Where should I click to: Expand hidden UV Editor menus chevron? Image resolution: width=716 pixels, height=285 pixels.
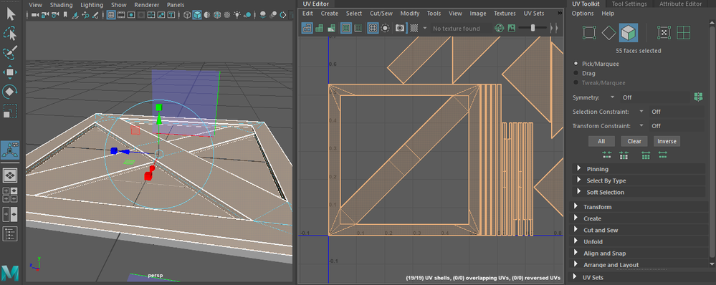click(560, 13)
